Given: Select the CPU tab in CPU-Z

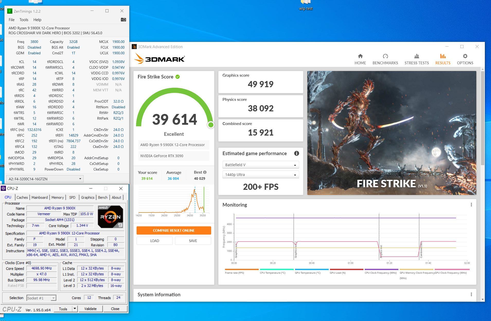Looking at the screenshot, I should pos(8,197).
